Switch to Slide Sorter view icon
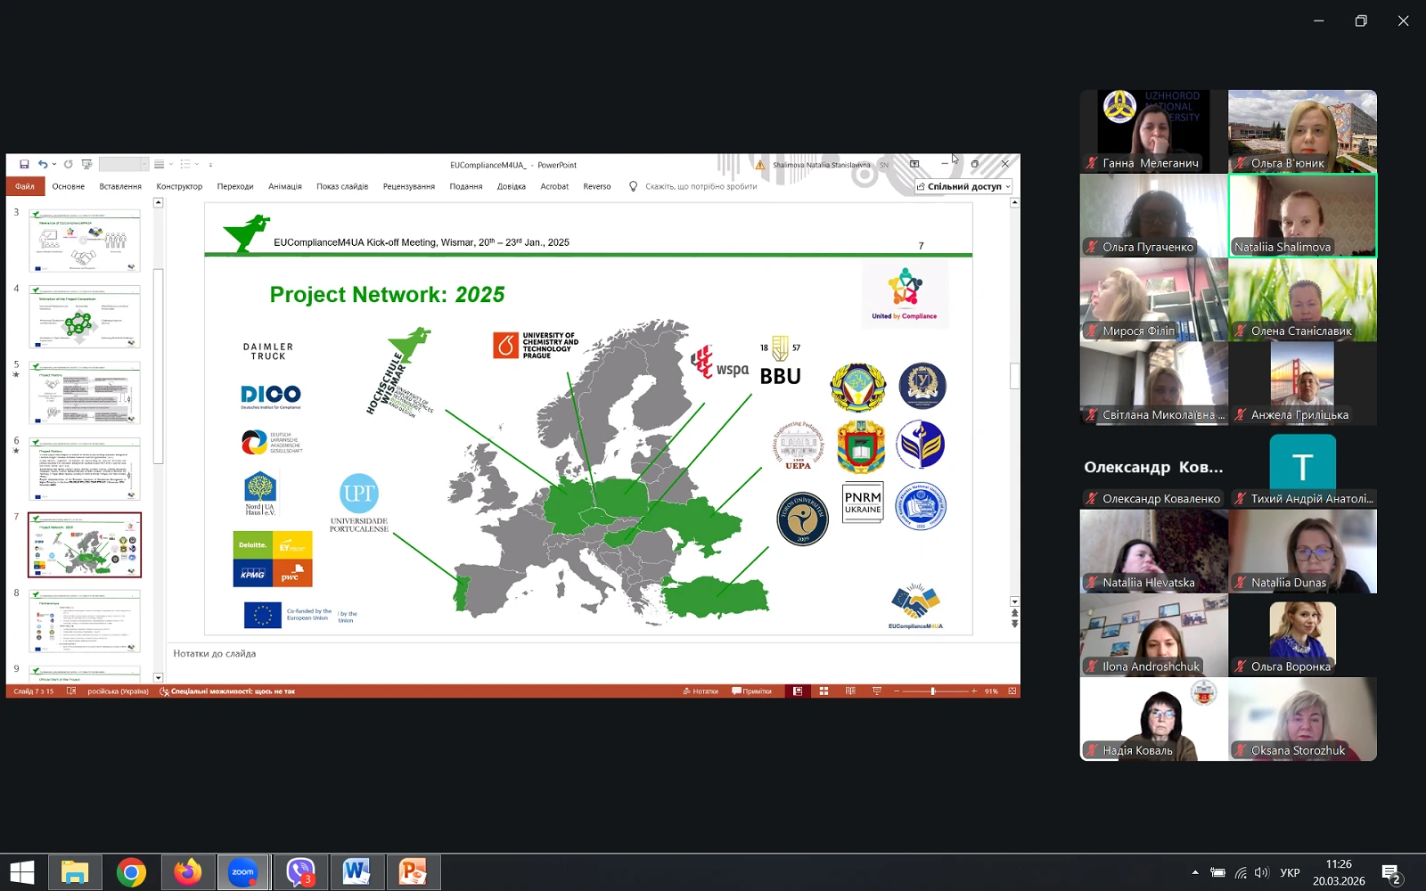The height and width of the screenshot is (891, 1426). 824,691
